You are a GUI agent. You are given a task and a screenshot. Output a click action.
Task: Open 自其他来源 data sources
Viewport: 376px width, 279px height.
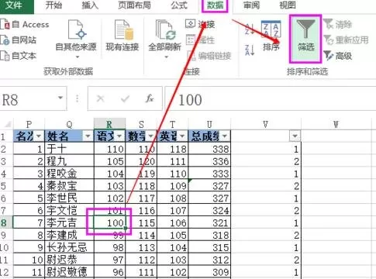(x=76, y=39)
